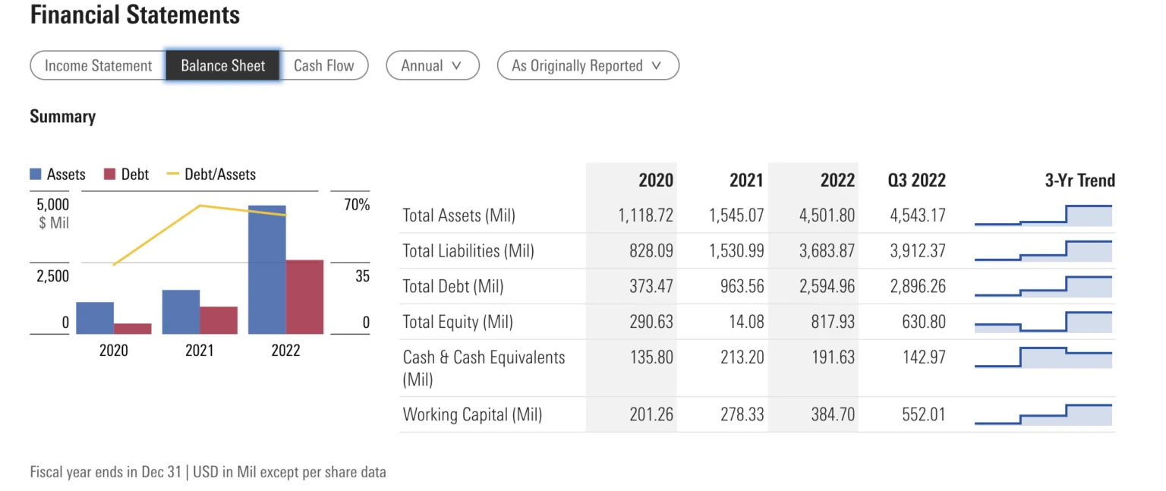Viewport: 1166px width, 491px height.
Task: Toggle the yellow Debt/Assets legend line
Action: pyautogui.click(x=172, y=175)
